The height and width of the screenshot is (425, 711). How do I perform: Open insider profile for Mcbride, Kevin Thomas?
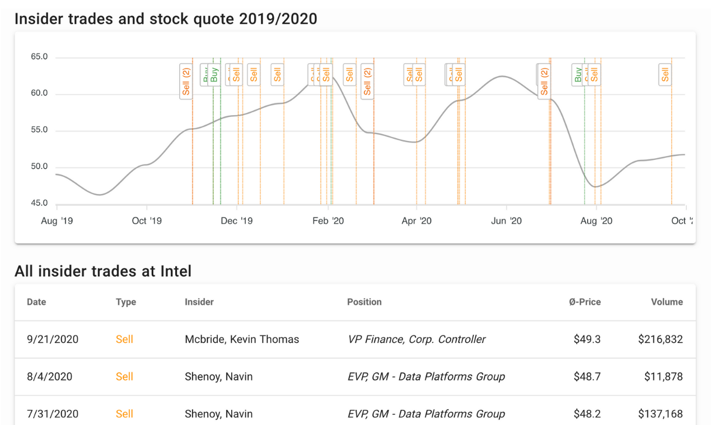click(x=241, y=339)
